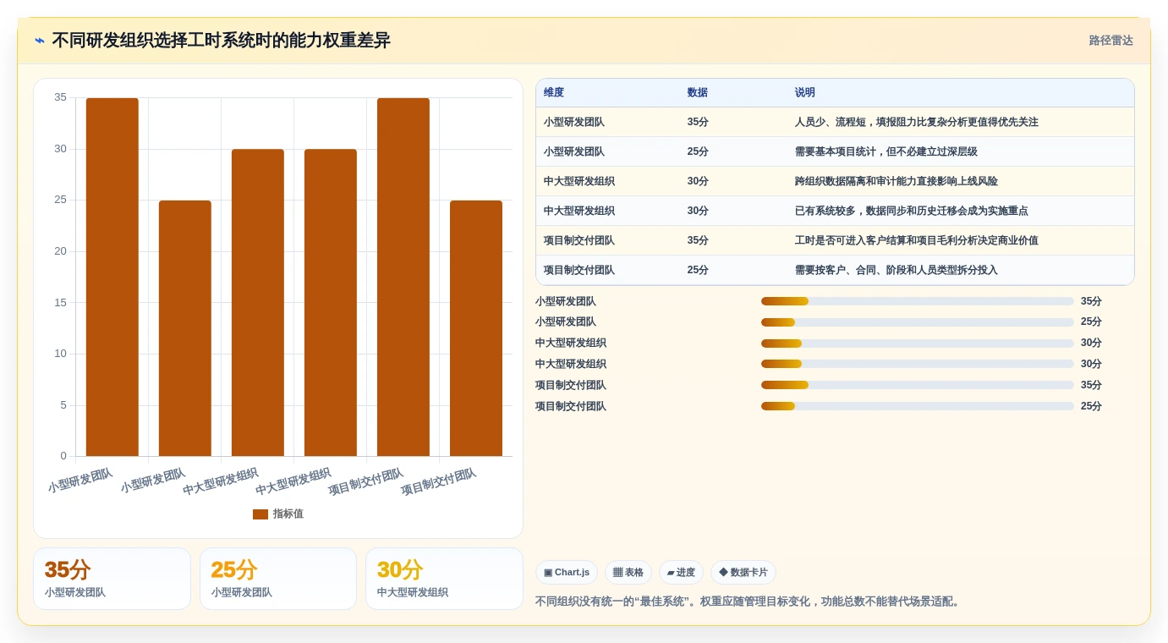This screenshot has width=1168, height=643.
Task: Select the cell 跨组织数据隔离和审计能力直接影响上线风险
Action: point(897,182)
